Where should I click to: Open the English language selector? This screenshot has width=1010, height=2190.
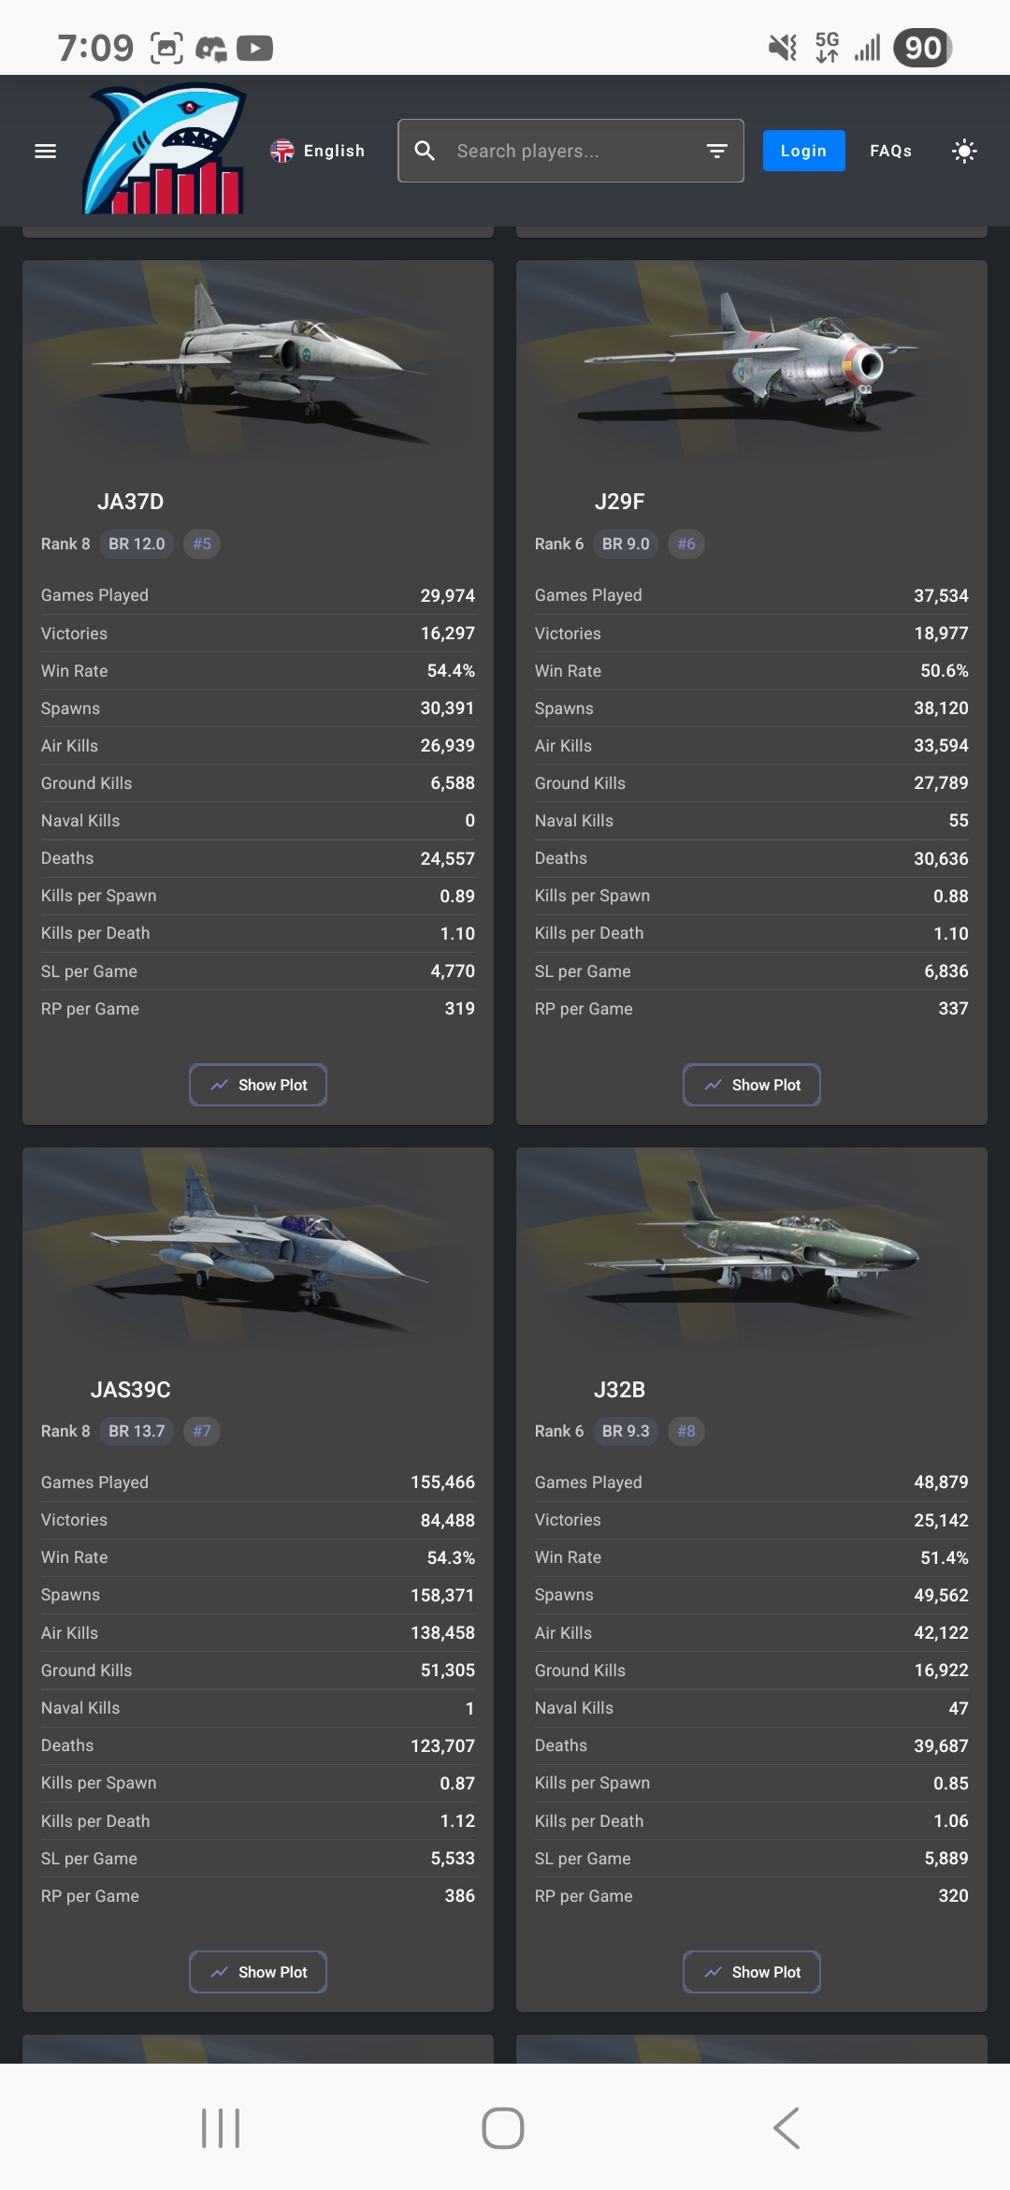pos(318,151)
